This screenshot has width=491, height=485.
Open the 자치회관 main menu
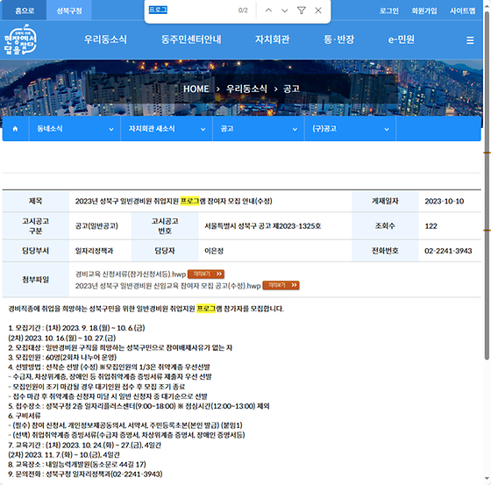coord(272,39)
